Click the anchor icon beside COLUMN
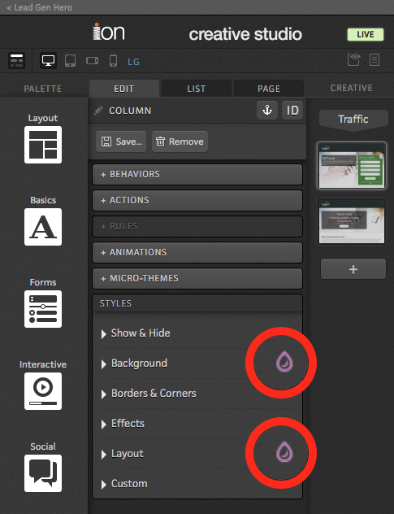 267,110
